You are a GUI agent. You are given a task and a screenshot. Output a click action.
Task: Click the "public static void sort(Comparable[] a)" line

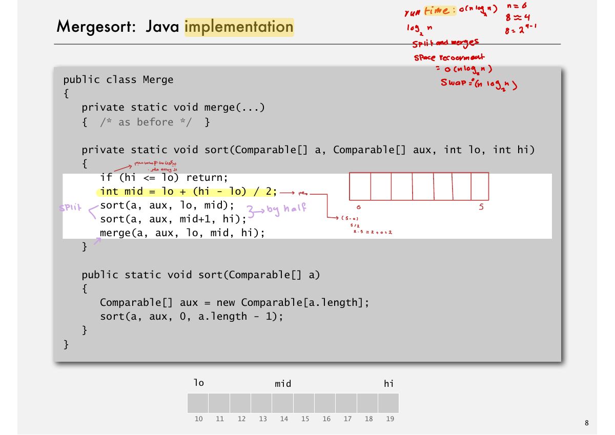coord(200,275)
